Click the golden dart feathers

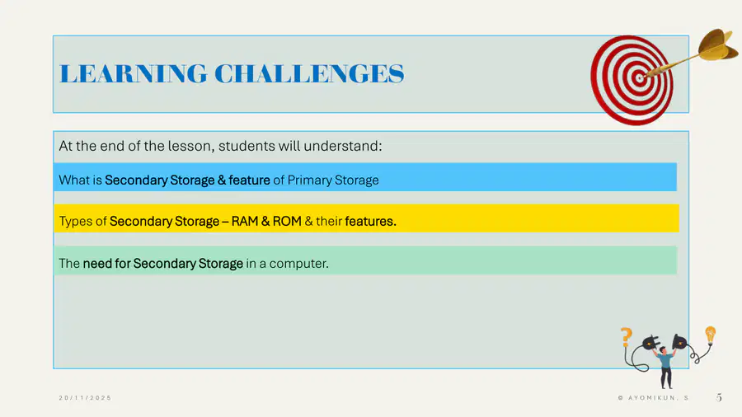click(x=717, y=45)
